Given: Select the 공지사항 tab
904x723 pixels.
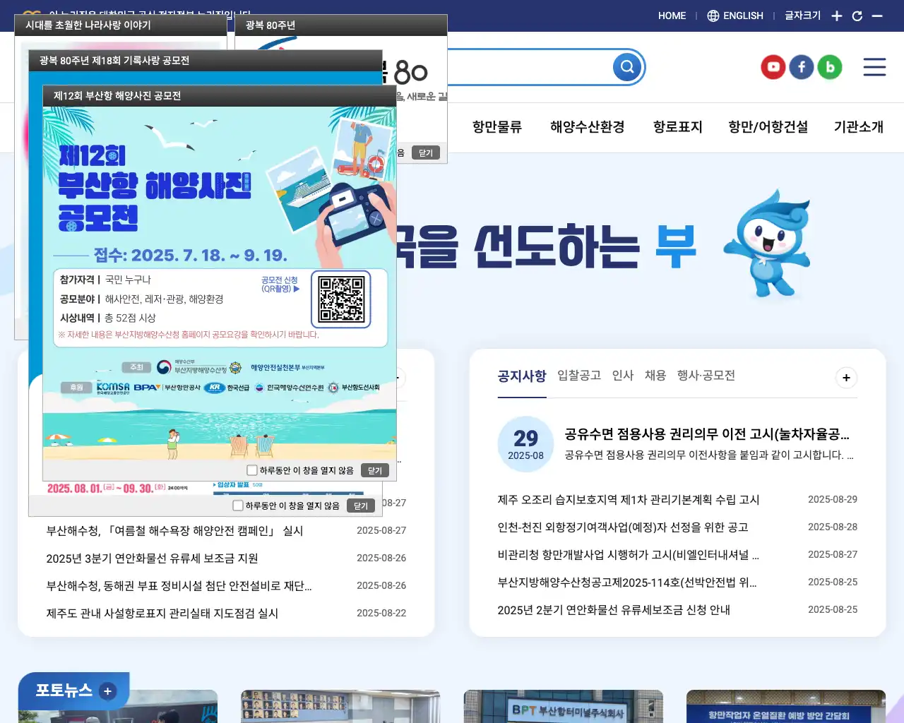Looking at the screenshot, I should [x=522, y=376].
